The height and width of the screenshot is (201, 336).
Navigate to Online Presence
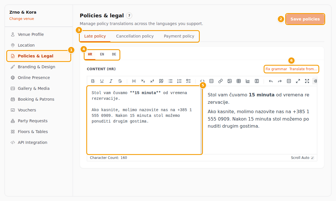(39, 78)
